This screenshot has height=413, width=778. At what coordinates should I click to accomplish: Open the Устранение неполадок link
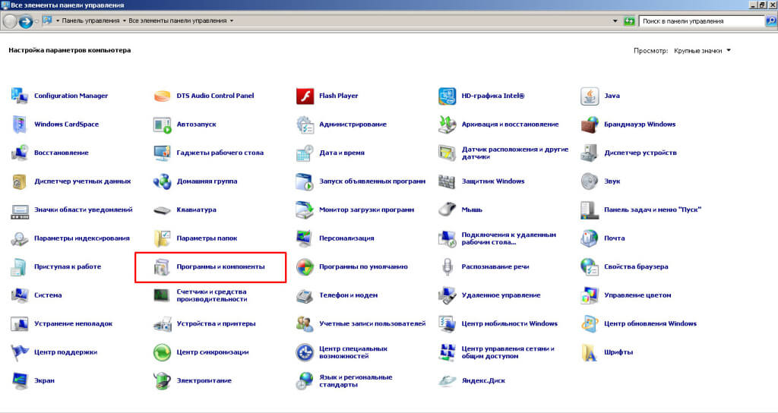(x=74, y=323)
